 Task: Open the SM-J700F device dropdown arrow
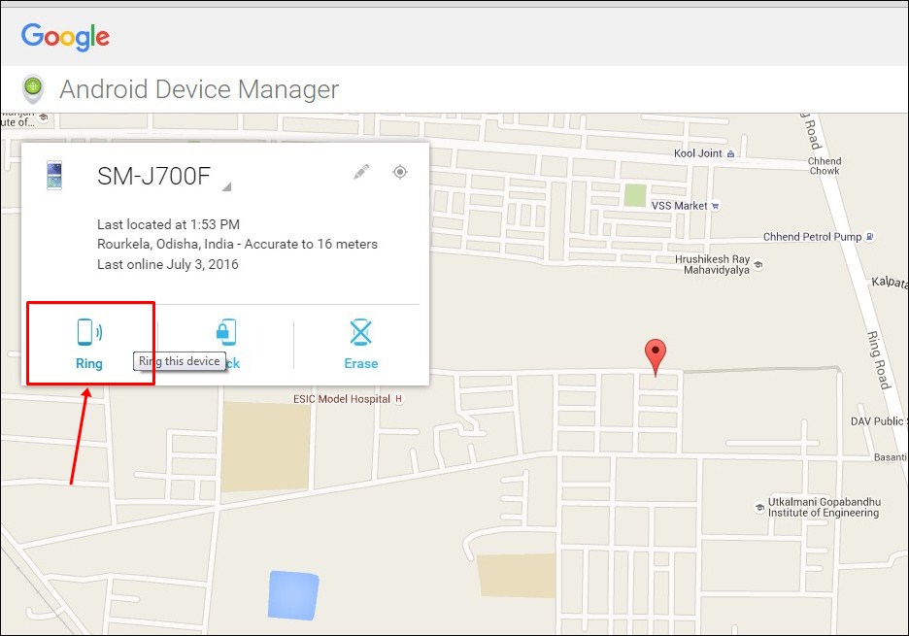click(226, 186)
